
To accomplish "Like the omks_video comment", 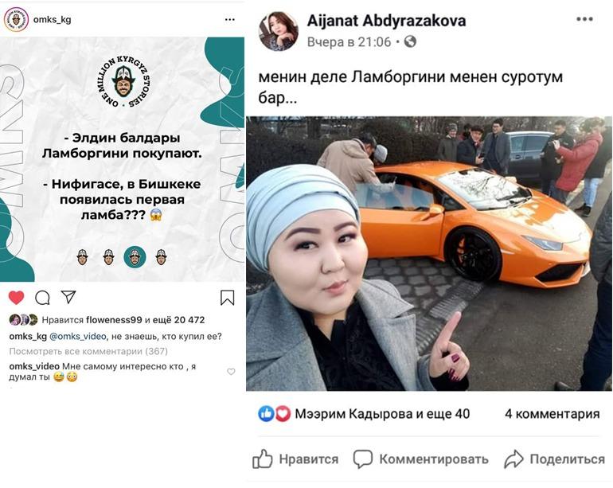I will pyautogui.click(x=231, y=372).
